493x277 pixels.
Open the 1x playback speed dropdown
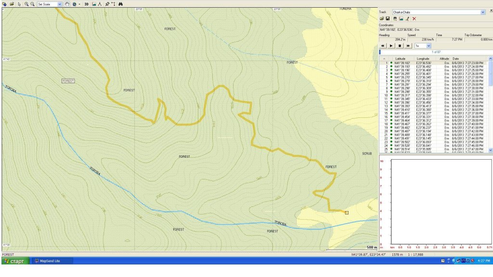(x=428, y=46)
